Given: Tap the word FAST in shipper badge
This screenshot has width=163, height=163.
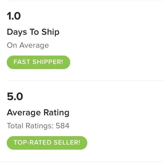Looking at the screenshot, I should pyautogui.click(x=22, y=62).
